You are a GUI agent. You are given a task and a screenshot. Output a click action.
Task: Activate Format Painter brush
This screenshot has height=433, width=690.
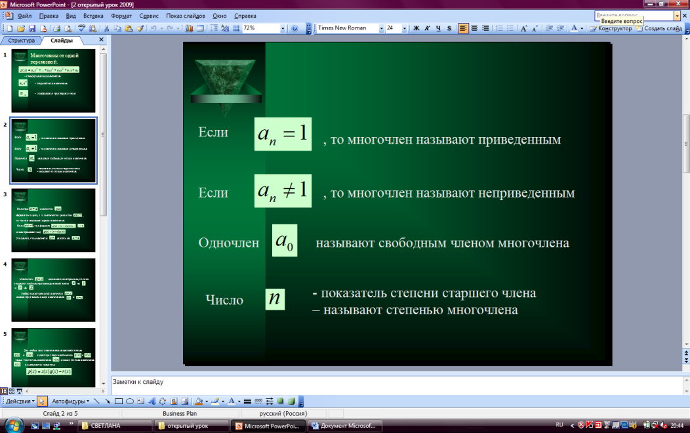tap(140, 28)
